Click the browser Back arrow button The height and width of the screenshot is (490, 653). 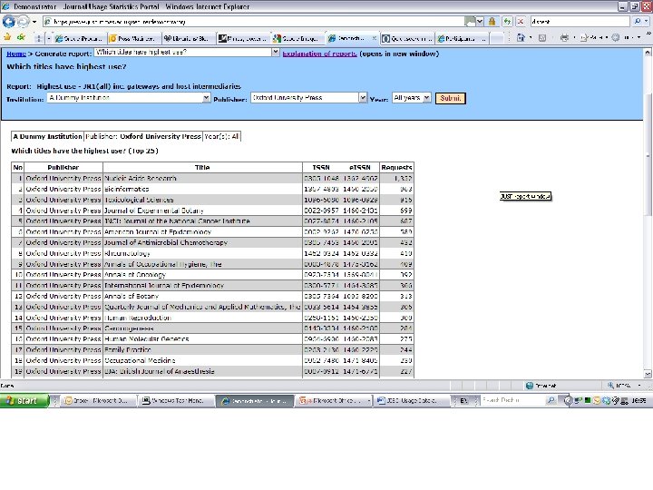[x=8, y=21]
